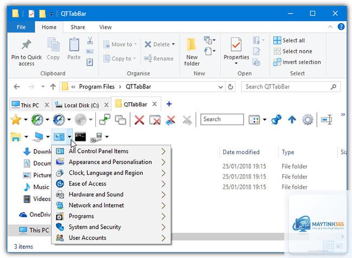Click the green navigate-back history icon

pos(37,120)
